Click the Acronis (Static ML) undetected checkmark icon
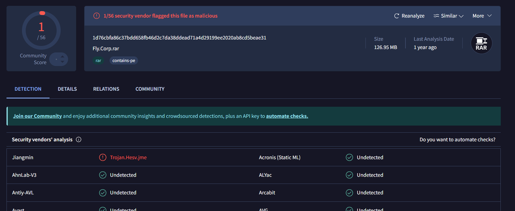Screen dimensions: 515x211 349,158
